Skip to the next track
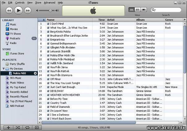 [28, 11]
